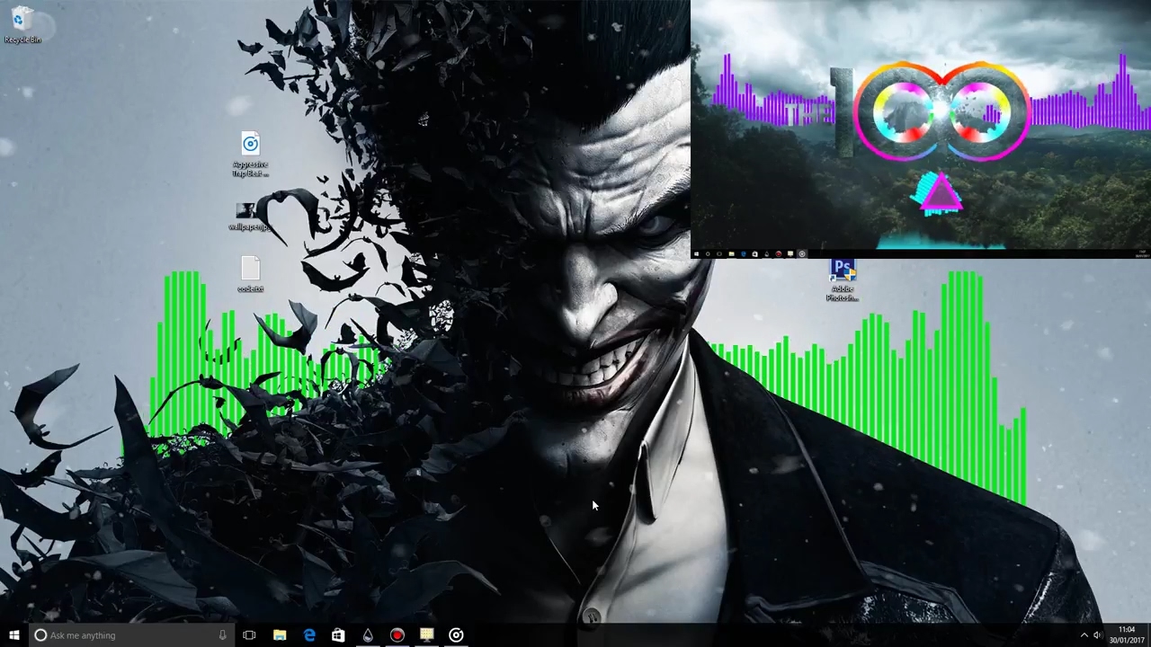Image resolution: width=1151 pixels, height=647 pixels.
Task: Open the Groove Music taskbar icon
Action: [x=456, y=635]
